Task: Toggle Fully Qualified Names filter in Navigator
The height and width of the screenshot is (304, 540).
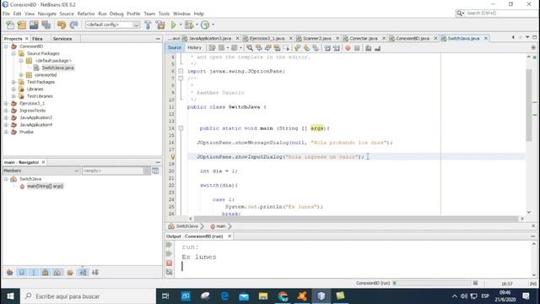Action: tap(70, 273)
